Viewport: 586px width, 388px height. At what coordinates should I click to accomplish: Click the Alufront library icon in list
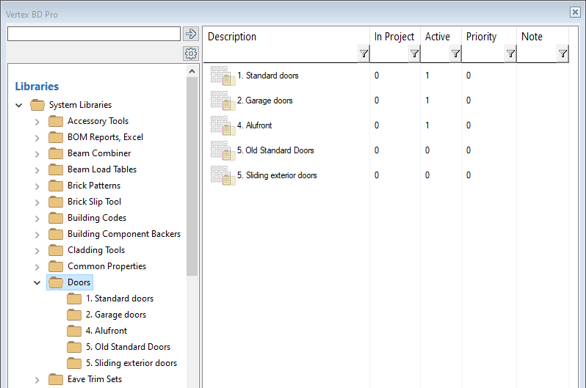point(222,125)
